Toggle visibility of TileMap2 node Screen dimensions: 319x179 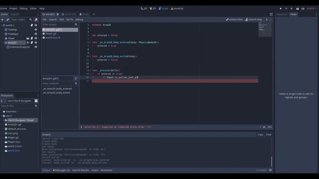36,34
